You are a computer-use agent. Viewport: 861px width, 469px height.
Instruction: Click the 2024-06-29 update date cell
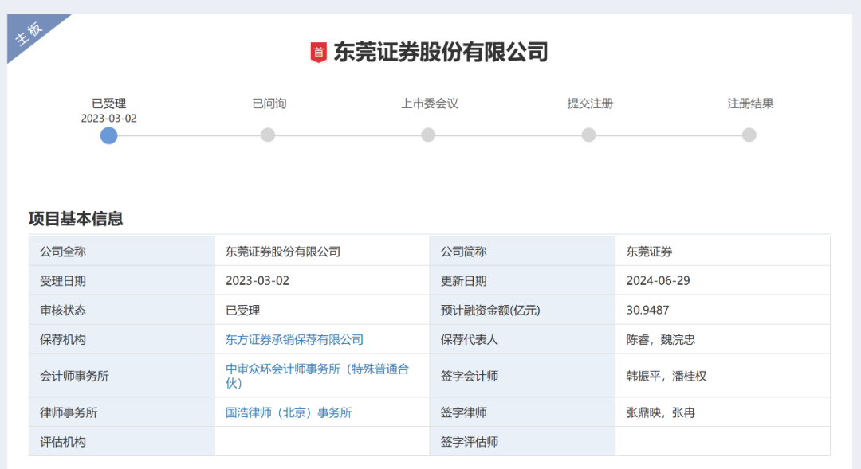click(x=722, y=280)
